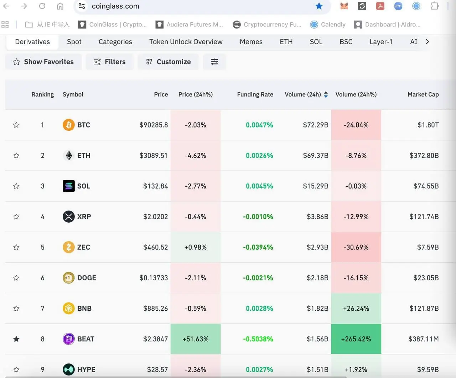Click the blue bookmark star in address bar
This screenshot has width=456, height=378.
click(319, 6)
